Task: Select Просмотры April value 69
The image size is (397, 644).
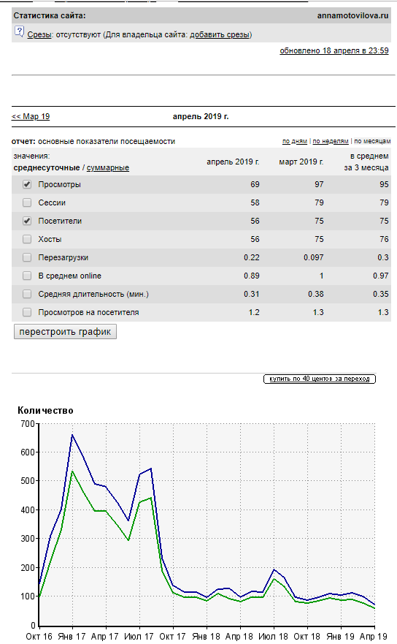Action: click(255, 184)
